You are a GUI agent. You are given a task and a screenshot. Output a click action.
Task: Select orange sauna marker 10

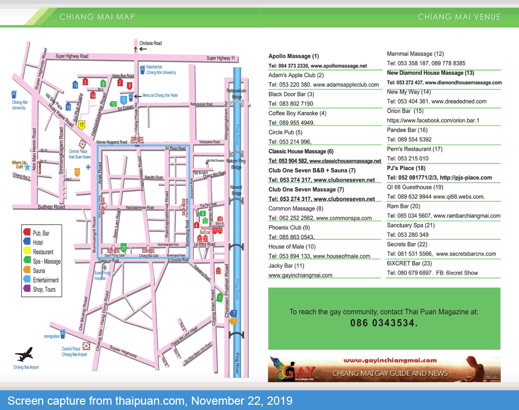[x=77, y=172]
